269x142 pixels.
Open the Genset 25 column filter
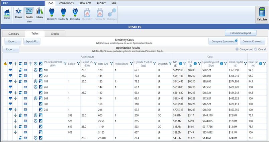pos(94,63)
